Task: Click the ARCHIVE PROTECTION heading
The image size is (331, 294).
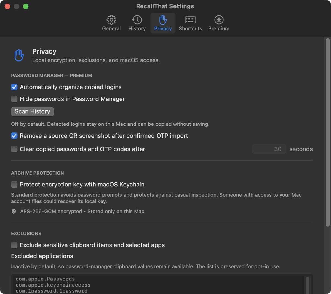Action: point(38,173)
